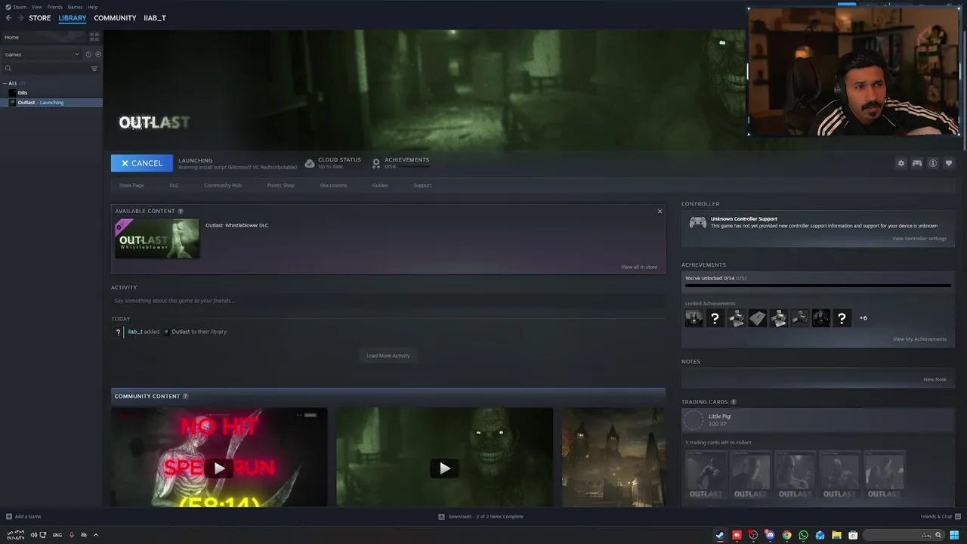
Task: Show game info icon
Action: 933,163
